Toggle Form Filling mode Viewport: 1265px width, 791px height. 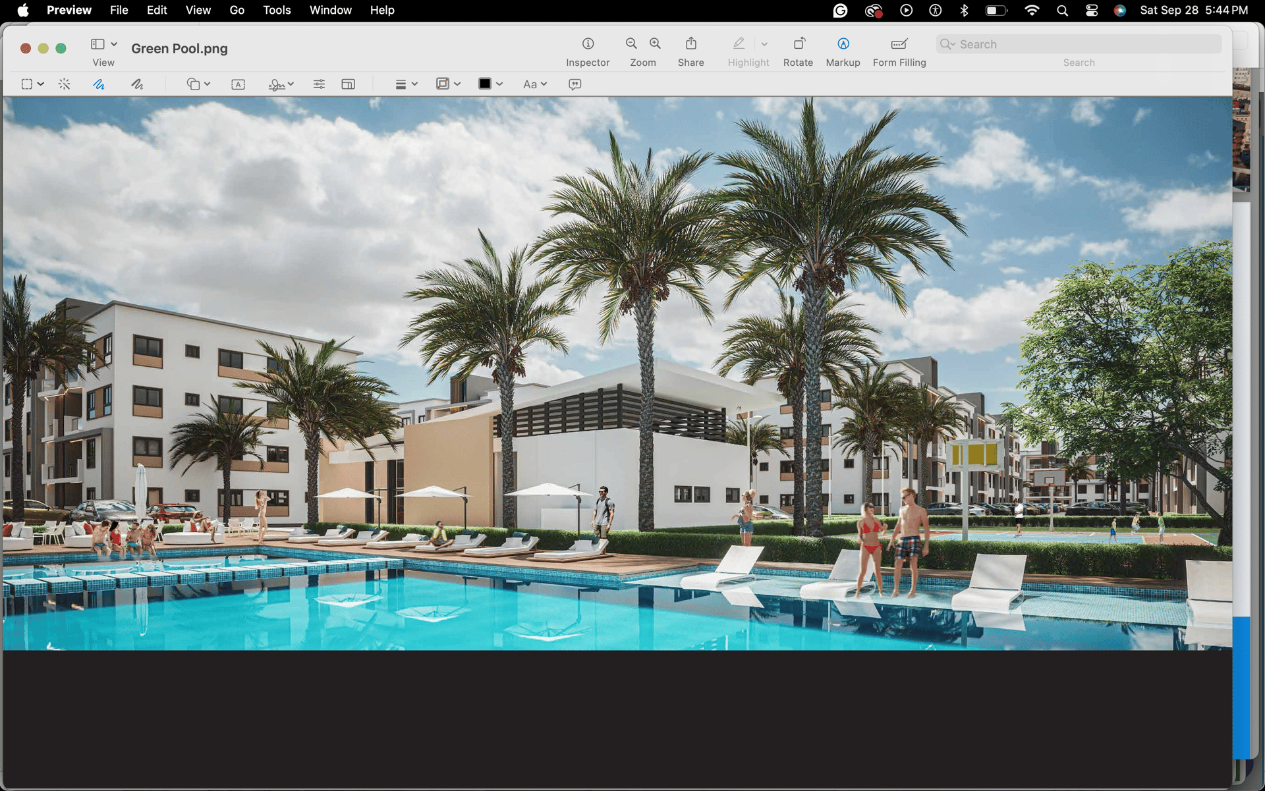pos(899,44)
